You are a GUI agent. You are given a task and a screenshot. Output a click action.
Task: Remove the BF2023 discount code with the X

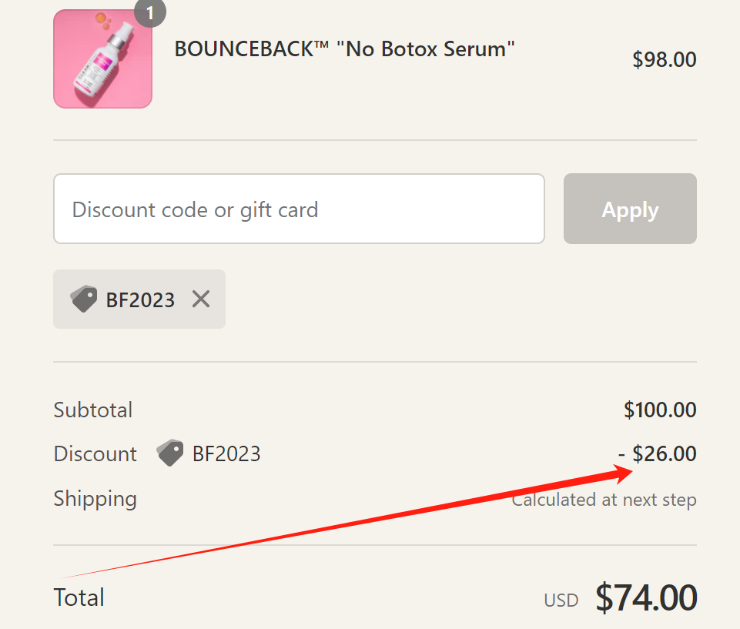(x=201, y=299)
